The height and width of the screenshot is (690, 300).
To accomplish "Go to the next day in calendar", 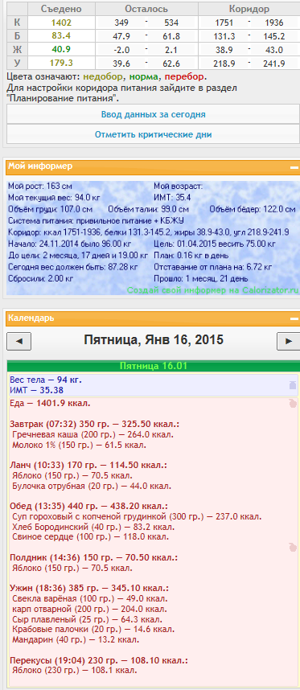I will 288,341.
